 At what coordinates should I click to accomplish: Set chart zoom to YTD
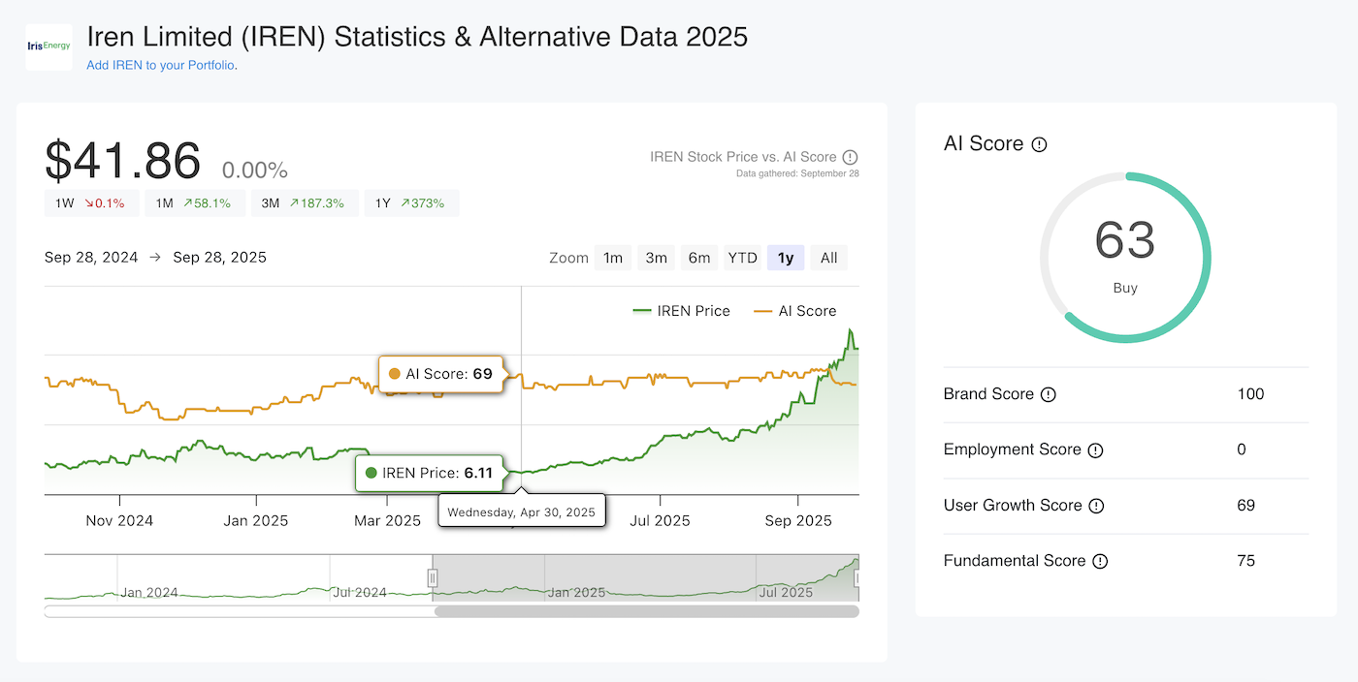(x=742, y=258)
